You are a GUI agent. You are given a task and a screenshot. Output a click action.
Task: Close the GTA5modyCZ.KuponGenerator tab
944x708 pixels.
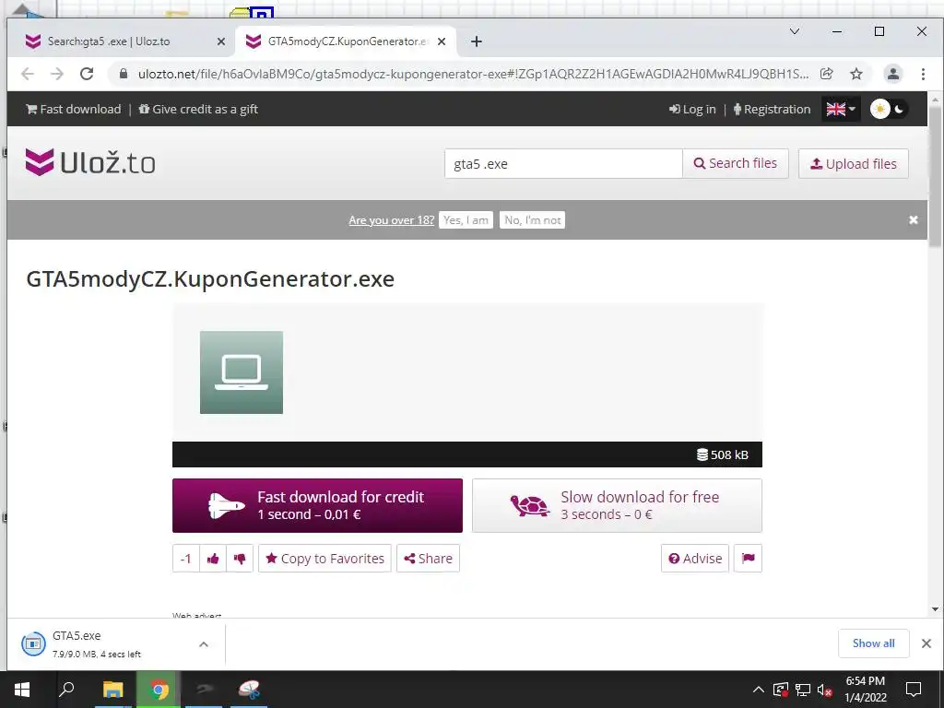442,41
